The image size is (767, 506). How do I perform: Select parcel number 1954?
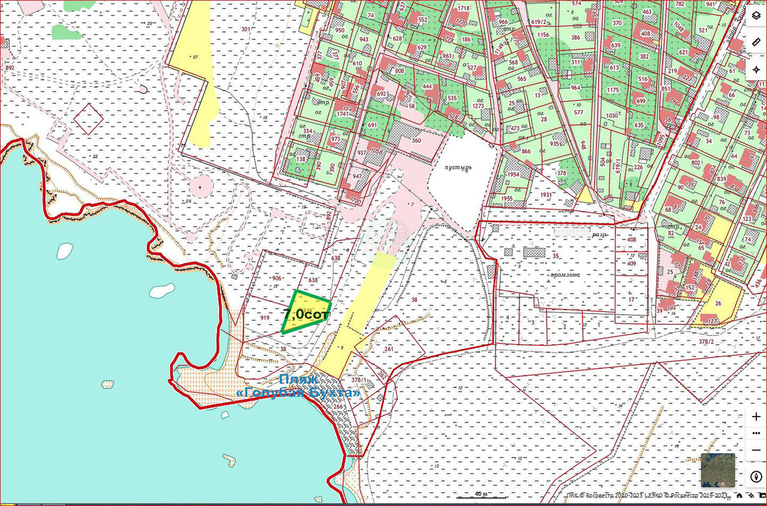(x=514, y=174)
